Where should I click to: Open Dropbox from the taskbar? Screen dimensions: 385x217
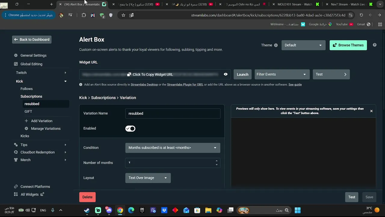(164, 210)
